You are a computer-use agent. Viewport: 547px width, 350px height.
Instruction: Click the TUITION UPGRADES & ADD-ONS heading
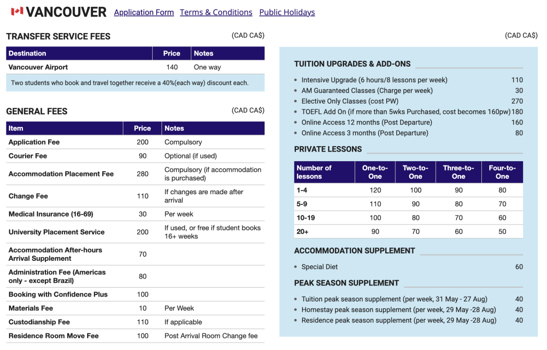[353, 64]
